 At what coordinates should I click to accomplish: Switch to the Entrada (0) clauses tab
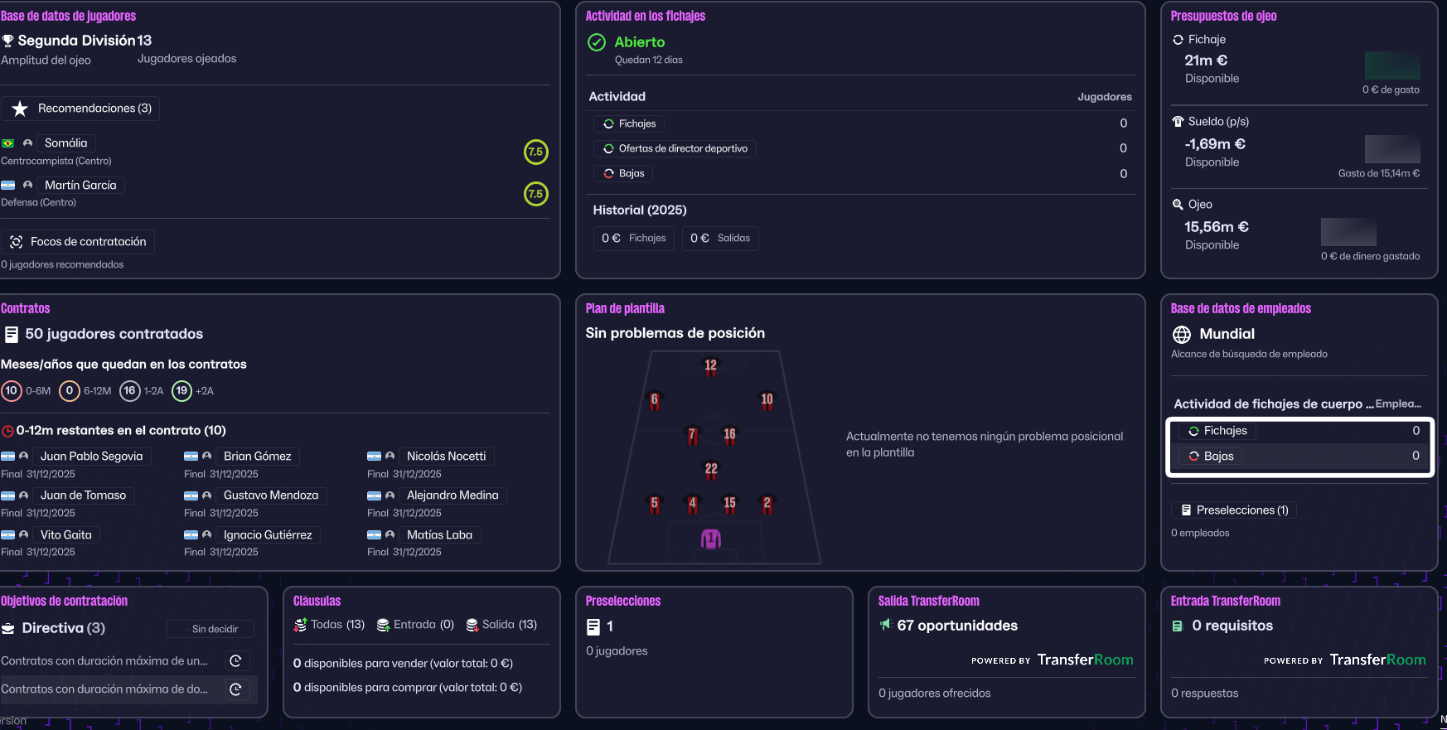tap(415, 625)
